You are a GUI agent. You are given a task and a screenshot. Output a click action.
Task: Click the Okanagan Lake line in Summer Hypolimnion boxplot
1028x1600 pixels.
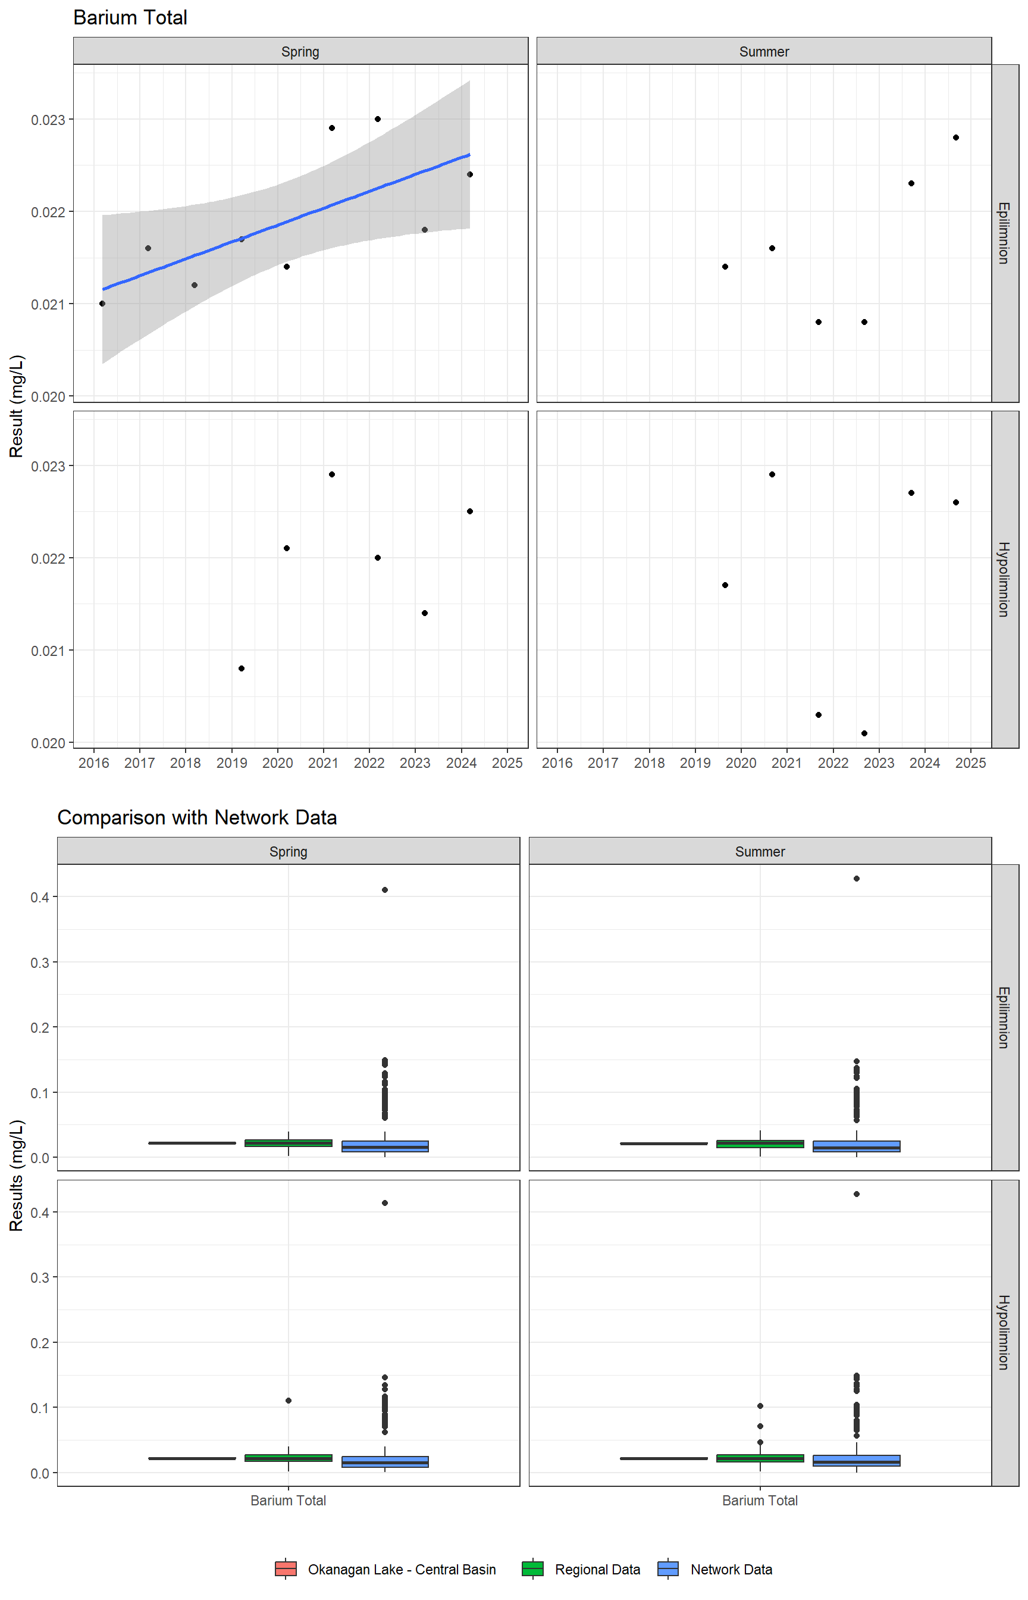pyautogui.click(x=663, y=1458)
